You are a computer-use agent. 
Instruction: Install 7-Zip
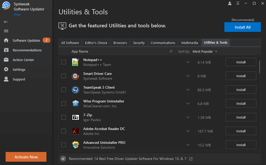[x=241, y=117]
